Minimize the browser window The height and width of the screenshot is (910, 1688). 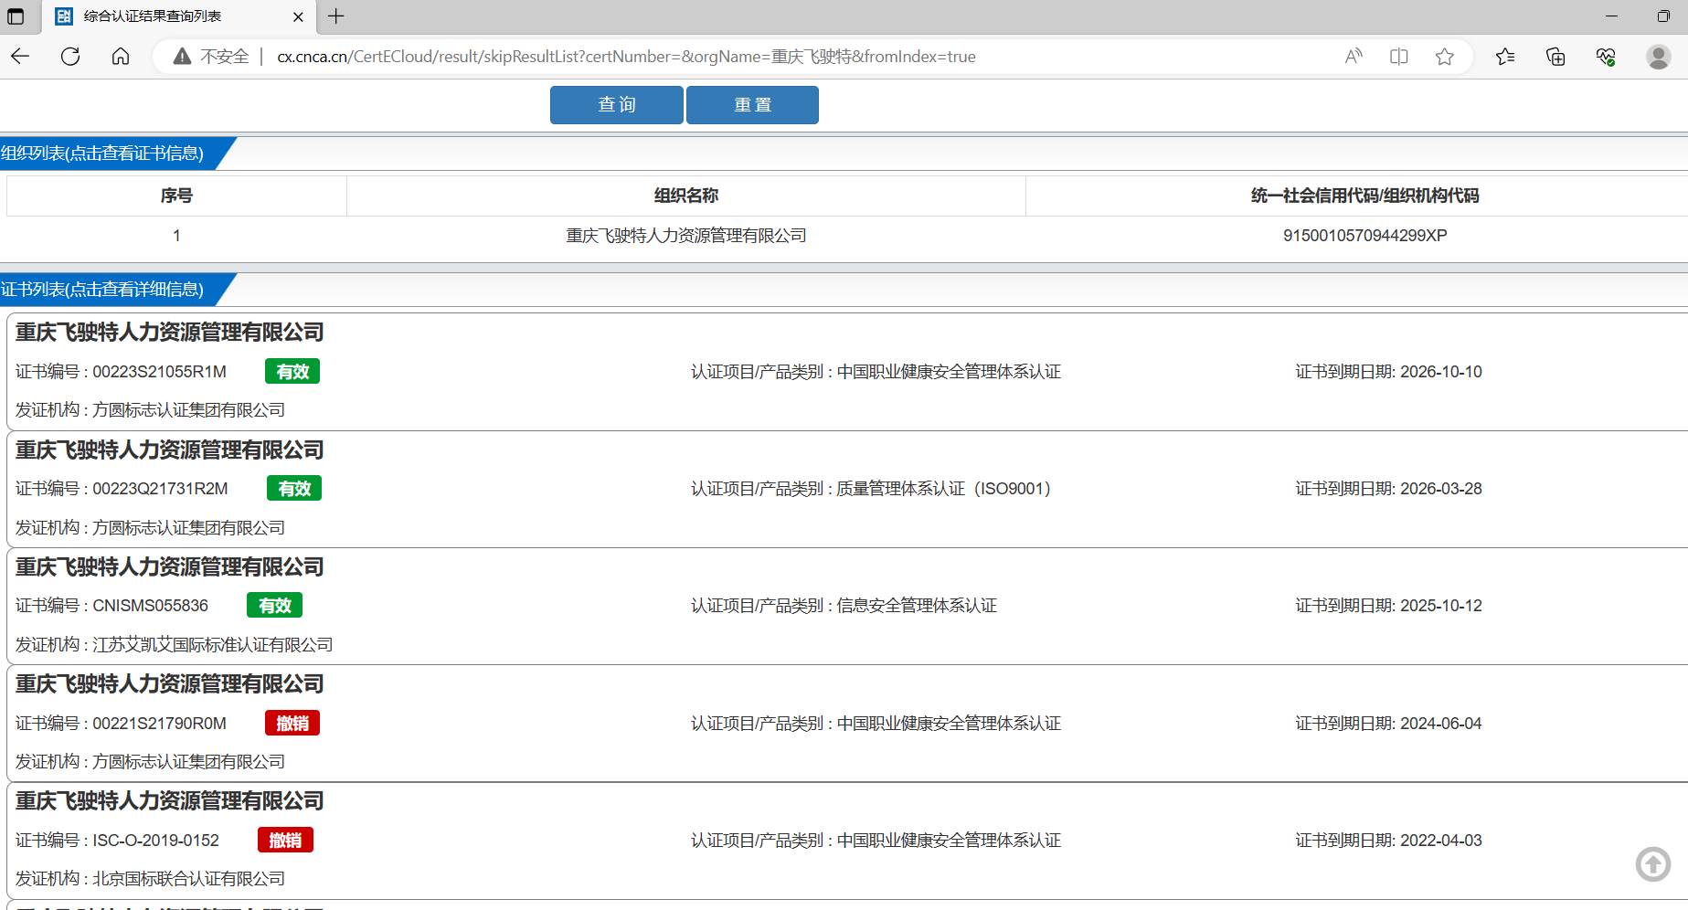(1611, 16)
